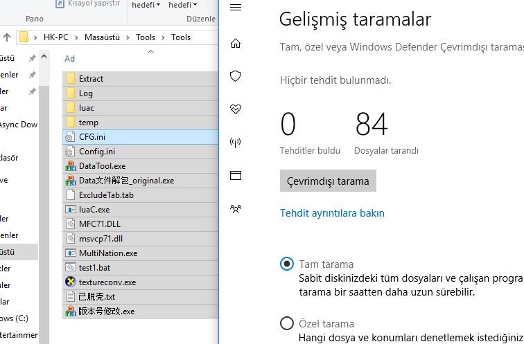Click the msvcp71.dll file icon

[71, 239]
